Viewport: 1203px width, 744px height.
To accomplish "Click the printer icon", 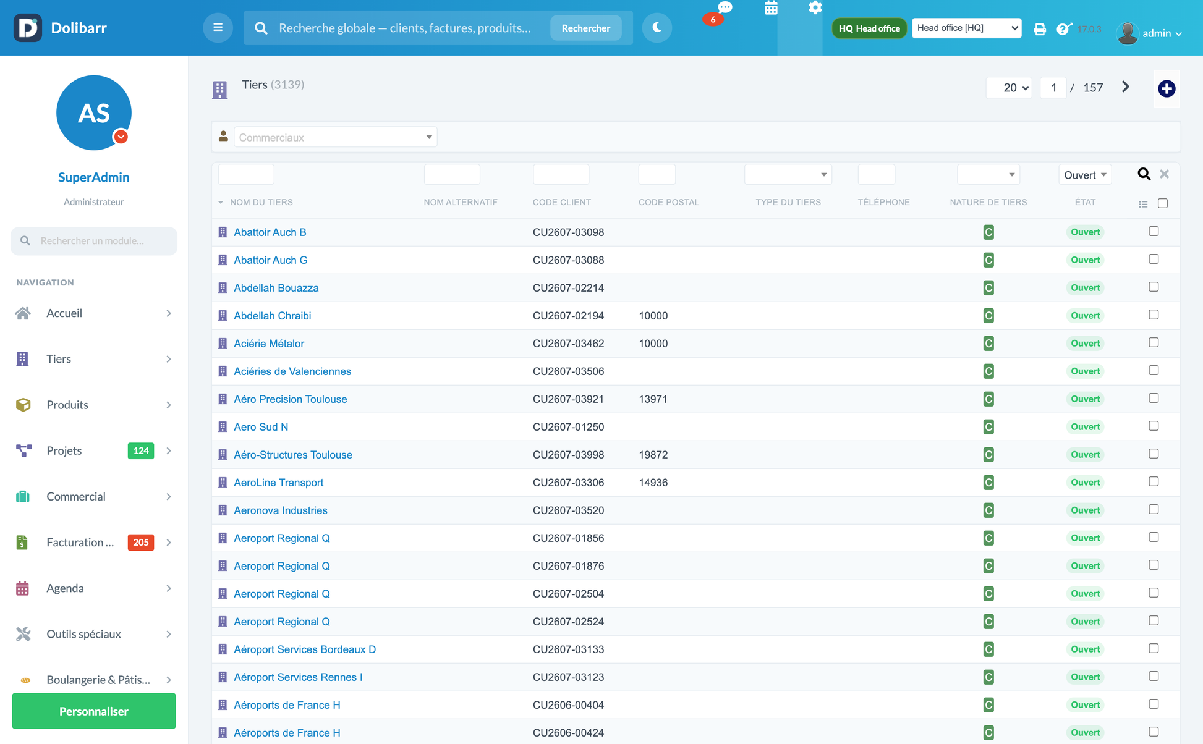I will point(1040,29).
